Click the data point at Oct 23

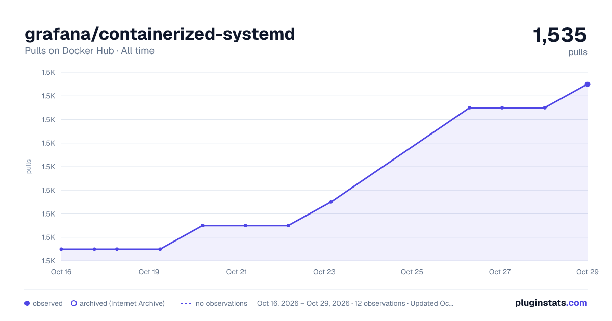(331, 202)
